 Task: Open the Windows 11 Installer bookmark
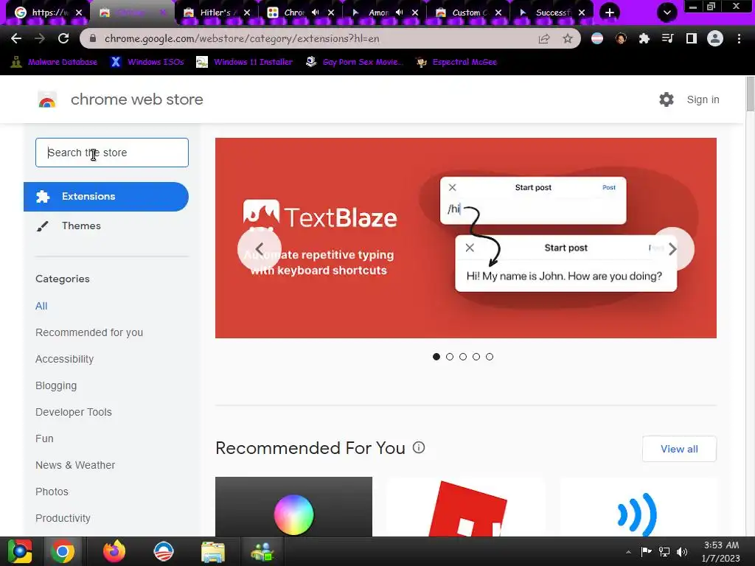245,62
